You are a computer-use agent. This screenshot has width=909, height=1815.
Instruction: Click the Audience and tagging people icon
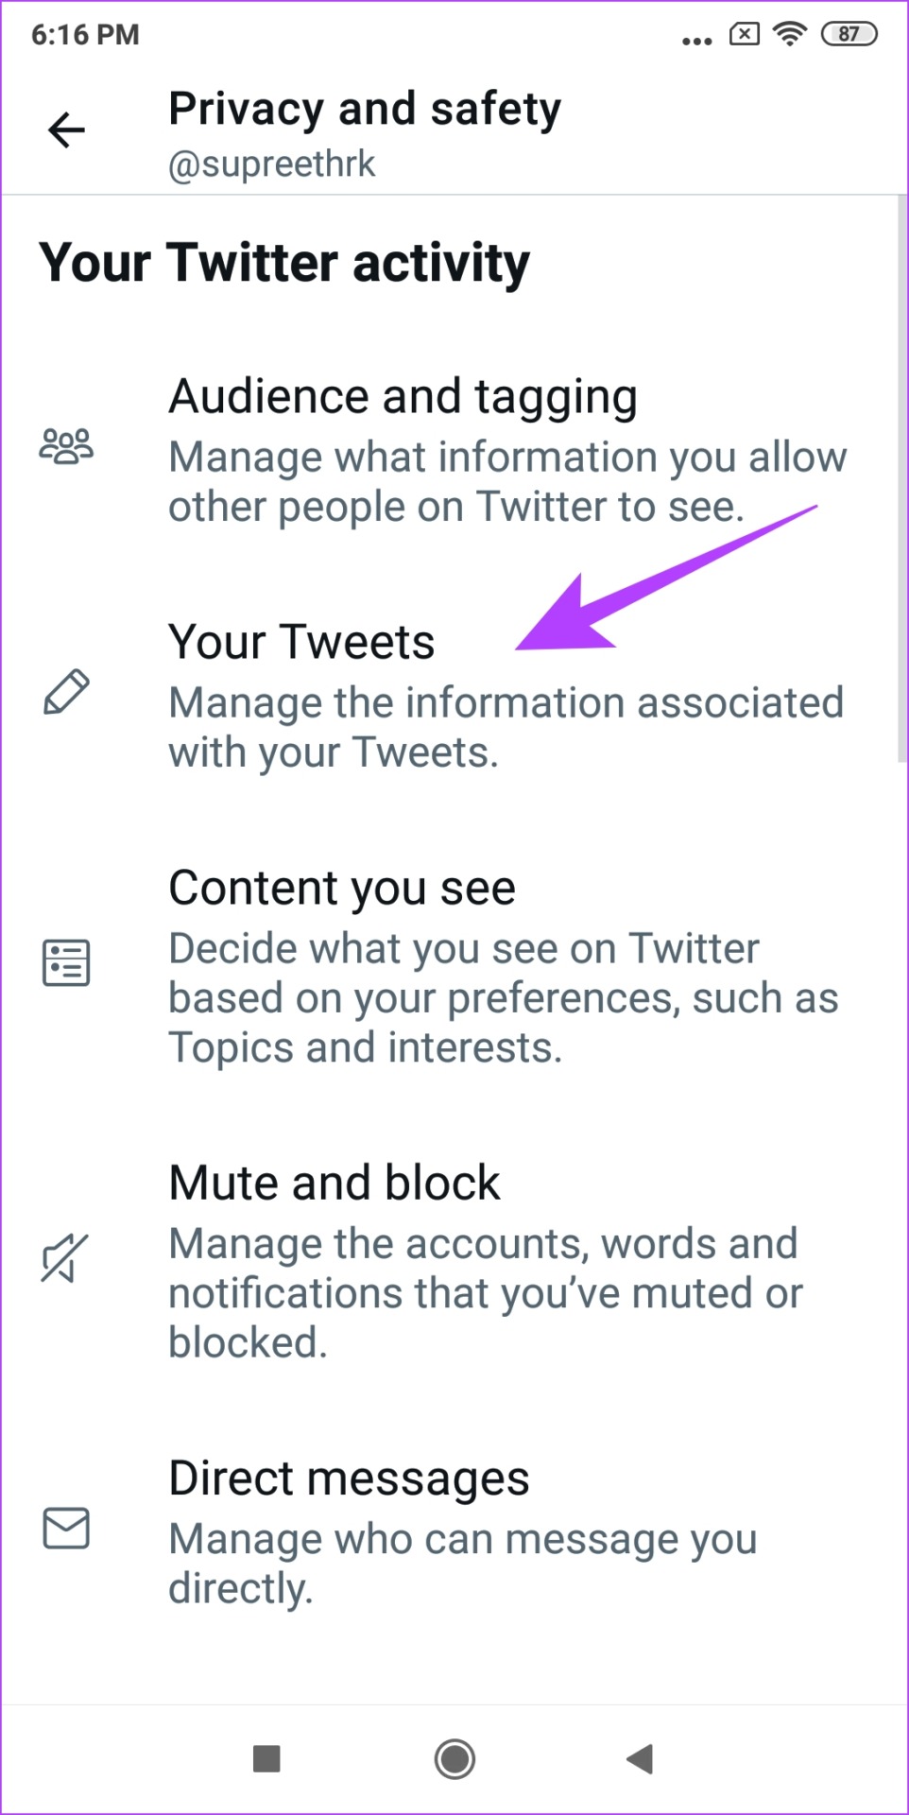pyautogui.click(x=66, y=446)
